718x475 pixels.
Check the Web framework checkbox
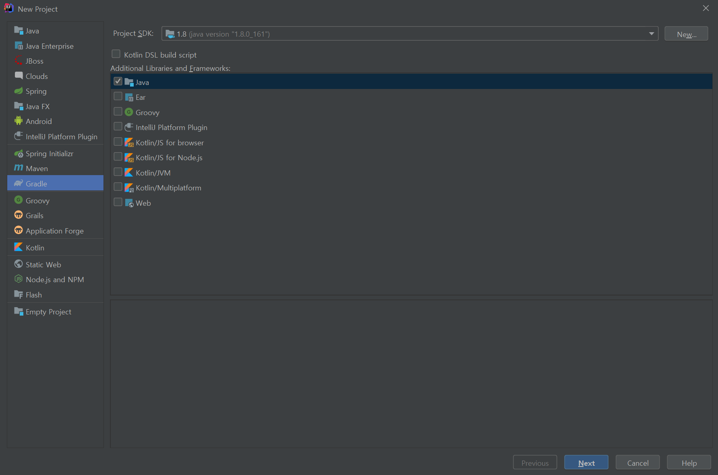[118, 202]
